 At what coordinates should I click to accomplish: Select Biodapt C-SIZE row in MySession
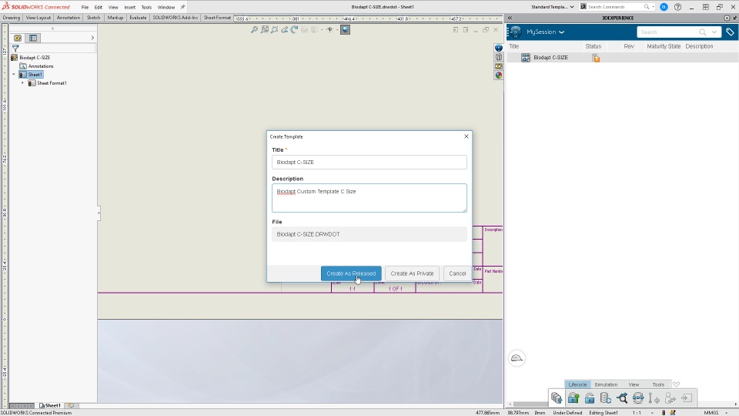(x=622, y=58)
